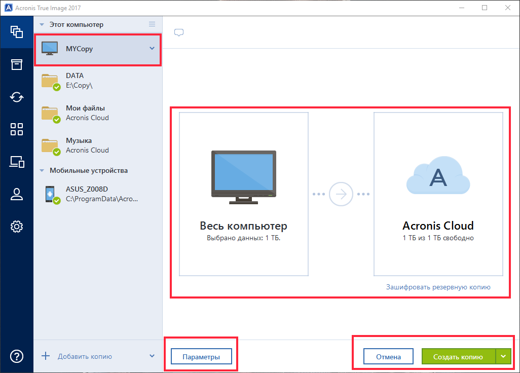Click the DATA folder icon
Screen dimensions: 520x373
pyautogui.click(x=50, y=82)
